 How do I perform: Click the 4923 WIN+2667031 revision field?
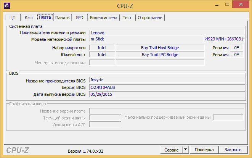pyautogui.click(x=225, y=39)
